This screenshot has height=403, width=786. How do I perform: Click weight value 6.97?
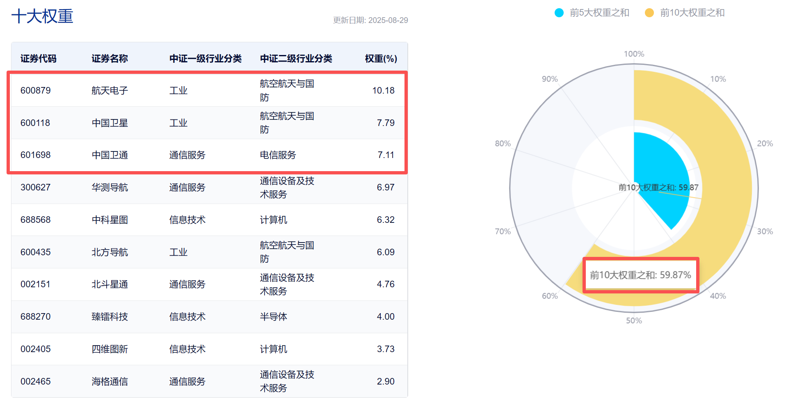pyautogui.click(x=386, y=187)
